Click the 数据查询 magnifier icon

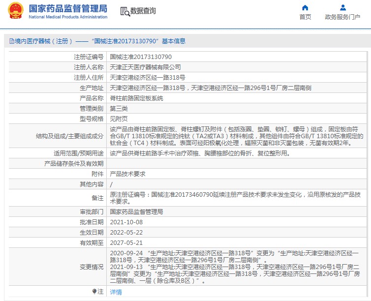tap(125, 11)
